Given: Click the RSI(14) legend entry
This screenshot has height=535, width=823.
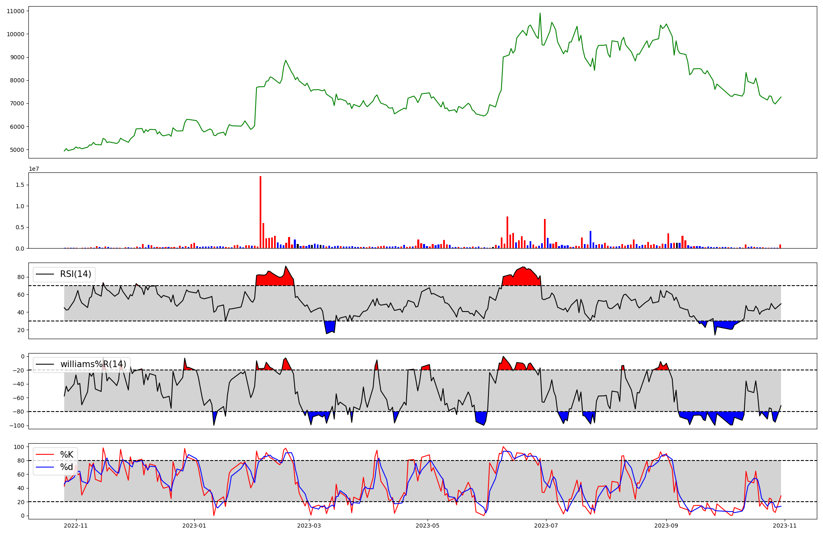Looking at the screenshot, I should [x=75, y=274].
